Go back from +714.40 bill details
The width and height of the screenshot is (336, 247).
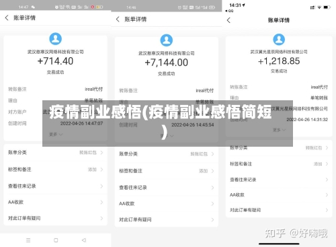tap(7, 17)
